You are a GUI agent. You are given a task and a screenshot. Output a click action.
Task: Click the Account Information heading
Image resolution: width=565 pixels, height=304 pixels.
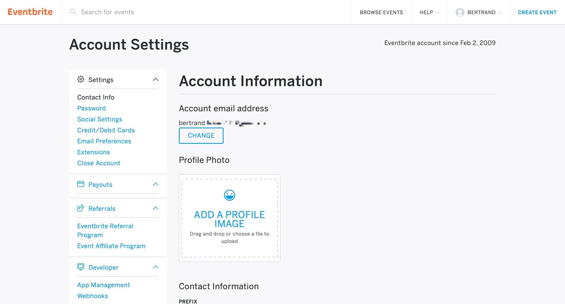(x=251, y=81)
